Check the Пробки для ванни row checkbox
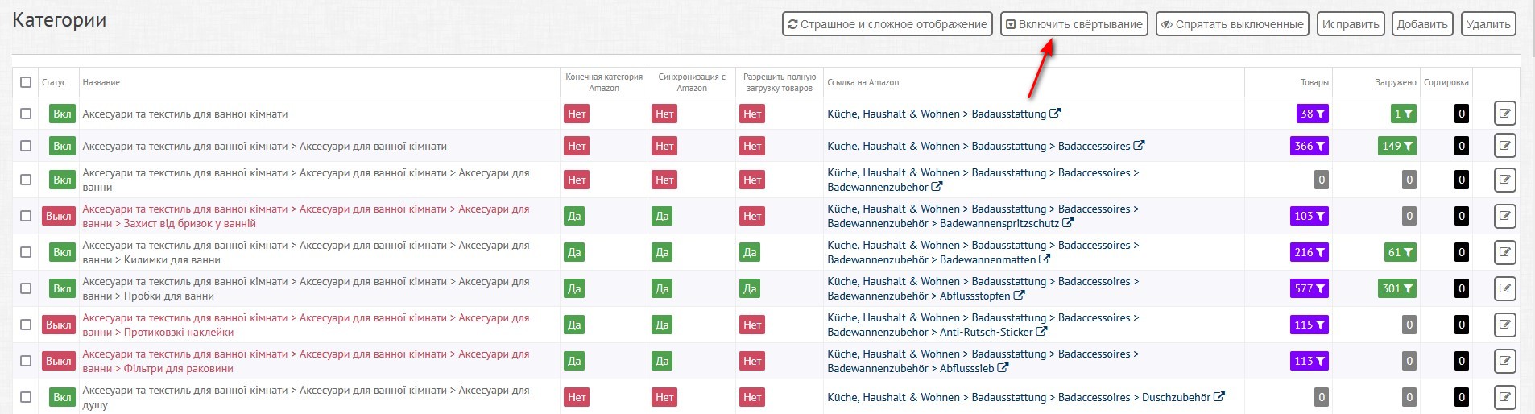Viewport: 1535px width, 414px height. click(x=26, y=288)
